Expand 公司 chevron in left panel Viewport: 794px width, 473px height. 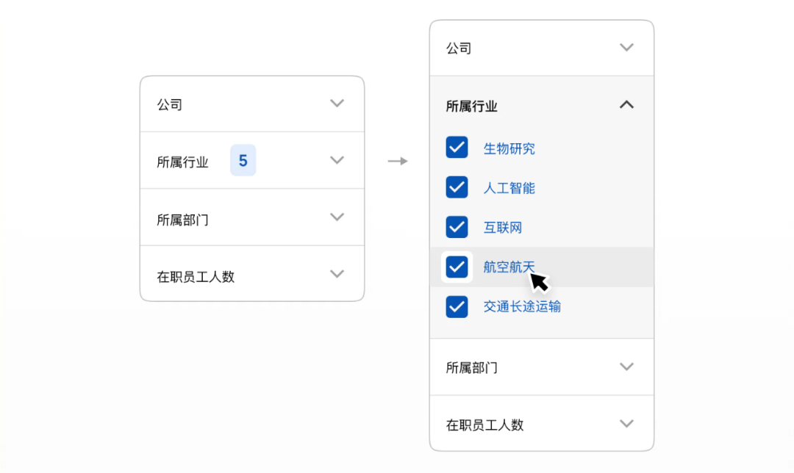[x=337, y=104]
